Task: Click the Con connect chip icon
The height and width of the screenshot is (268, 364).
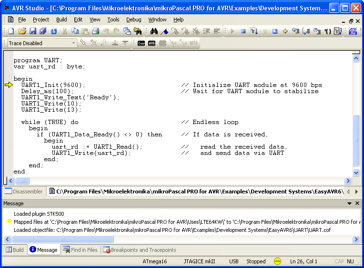Action: (141, 43)
